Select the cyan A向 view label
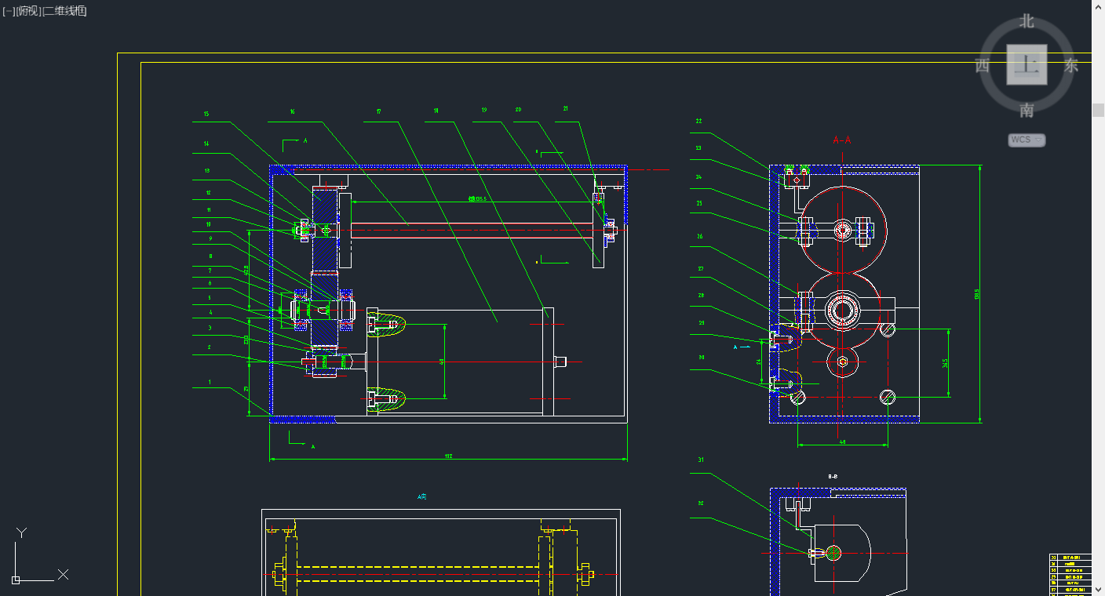Screen dimensions: 1105x596 422,496
